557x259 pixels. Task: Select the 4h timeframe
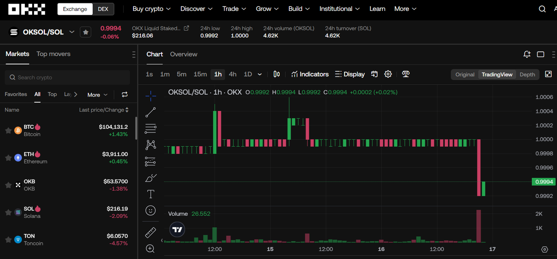pos(233,74)
